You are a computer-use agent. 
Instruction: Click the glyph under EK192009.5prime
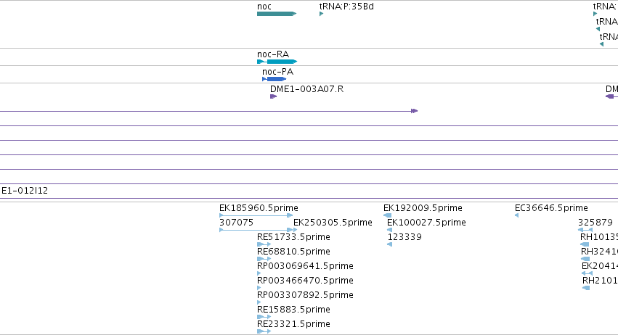click(x=388, y=215)
